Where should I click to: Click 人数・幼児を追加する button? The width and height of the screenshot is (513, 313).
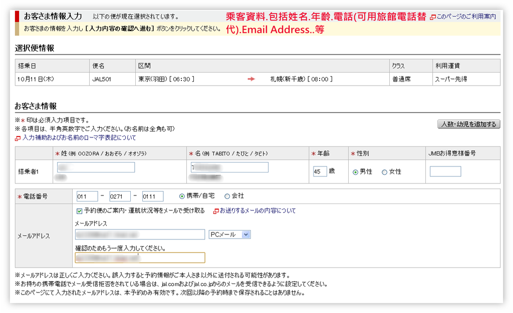[468, 124]
